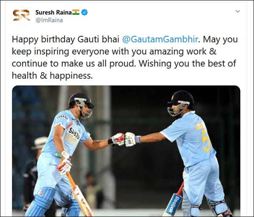The image size is (254, 217).
Task: Open Suresh Raina's SR profile avatar
Action: (x=22, y=15)
